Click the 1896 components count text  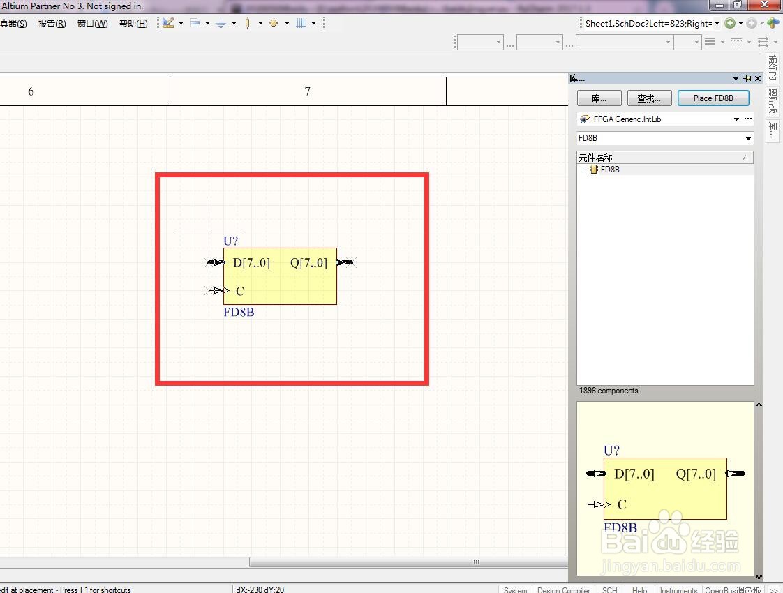click(x=609, y=391)
